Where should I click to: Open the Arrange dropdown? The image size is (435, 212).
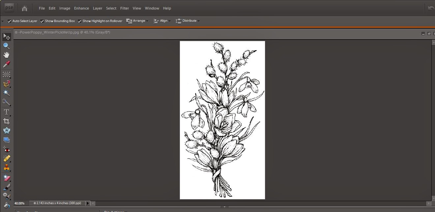pyautogui.click(x=137, y=21)
